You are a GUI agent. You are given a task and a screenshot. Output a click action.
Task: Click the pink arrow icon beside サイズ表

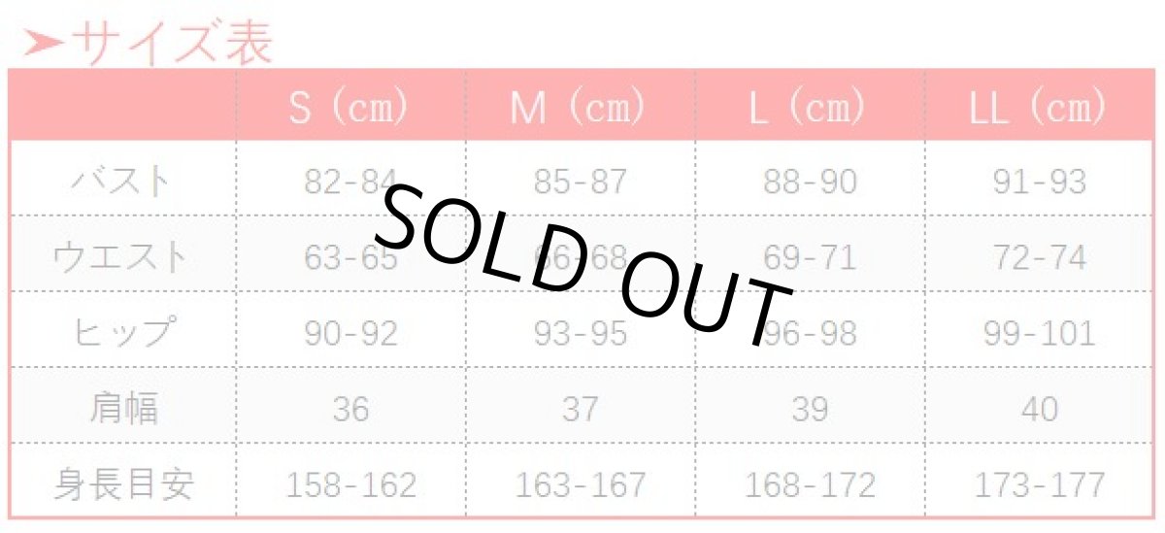click(x=45, y=44)
